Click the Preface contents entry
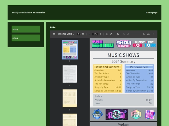 [x=123, y=96]
